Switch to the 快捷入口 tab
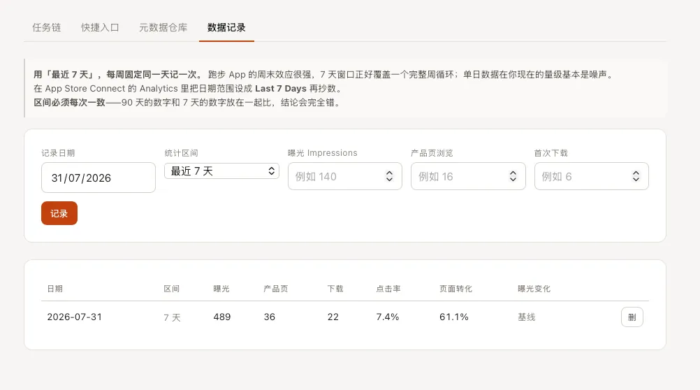700x390 pixels. [100, 28]
